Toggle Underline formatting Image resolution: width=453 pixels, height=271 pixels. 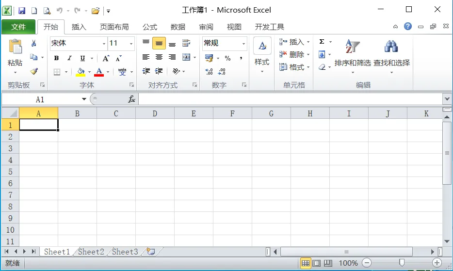(x=82, y=58)
